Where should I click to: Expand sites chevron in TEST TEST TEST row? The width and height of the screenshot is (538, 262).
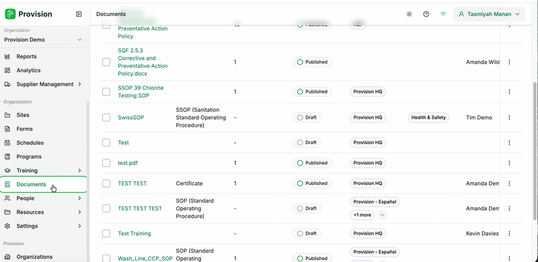382,215
